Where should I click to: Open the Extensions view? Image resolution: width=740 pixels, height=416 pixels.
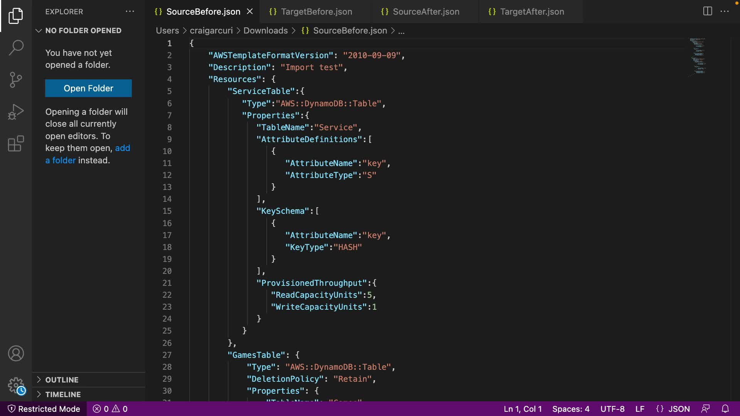16,144
